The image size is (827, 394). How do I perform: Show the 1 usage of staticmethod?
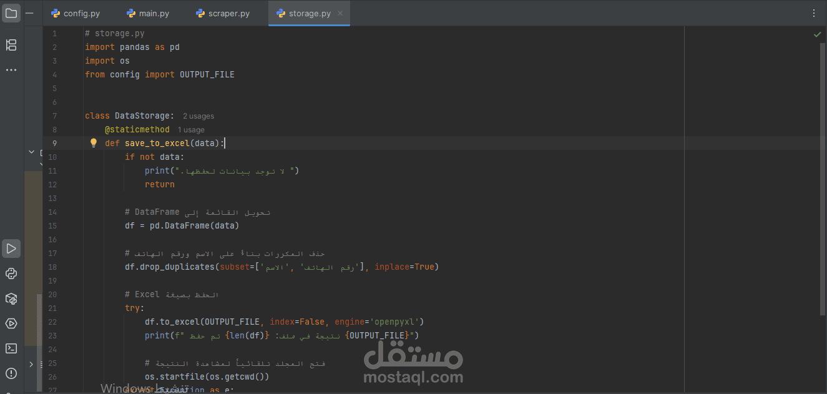191,130
